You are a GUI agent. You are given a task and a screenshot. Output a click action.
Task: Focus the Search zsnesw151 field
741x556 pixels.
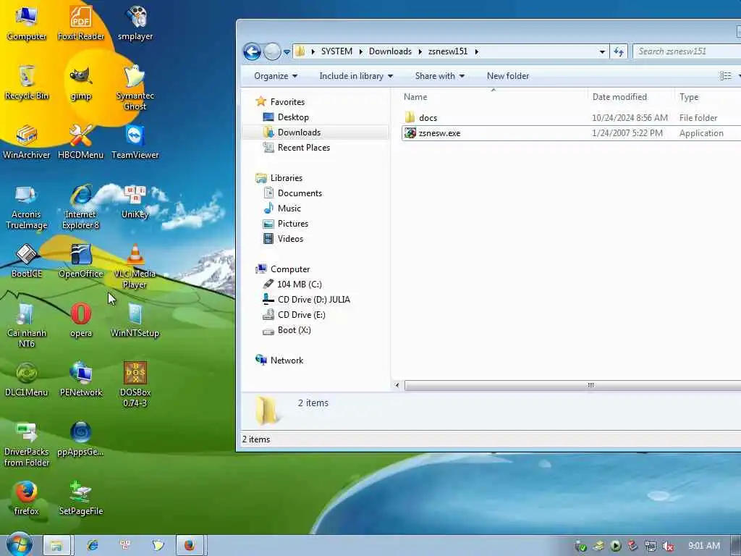(687, 51)
